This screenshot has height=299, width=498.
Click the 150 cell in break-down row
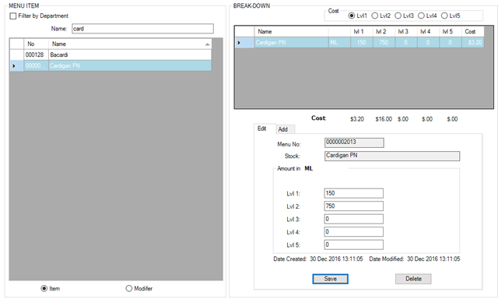tap(361, 43)
